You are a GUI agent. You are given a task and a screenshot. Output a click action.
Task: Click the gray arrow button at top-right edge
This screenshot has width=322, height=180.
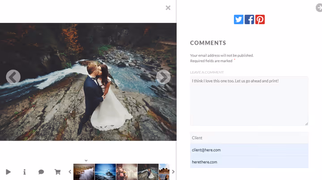(x=319, y=8)
